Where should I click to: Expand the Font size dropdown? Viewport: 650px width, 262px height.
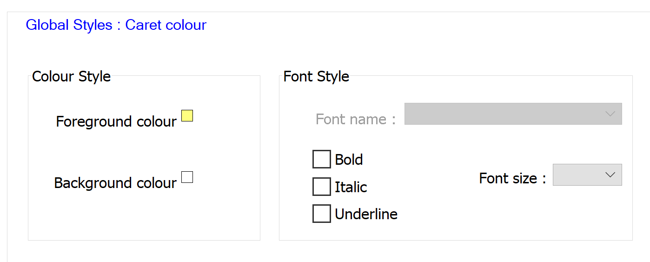[x=587, y=175]
